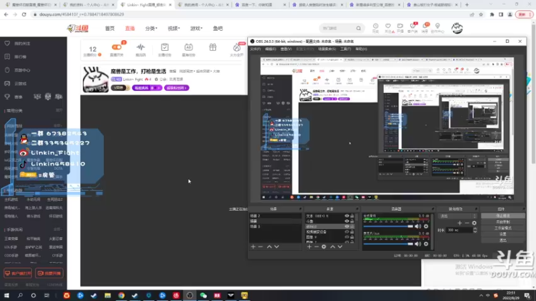Open the AD task icon in streamer toolbar

click(x=188, y=49)
